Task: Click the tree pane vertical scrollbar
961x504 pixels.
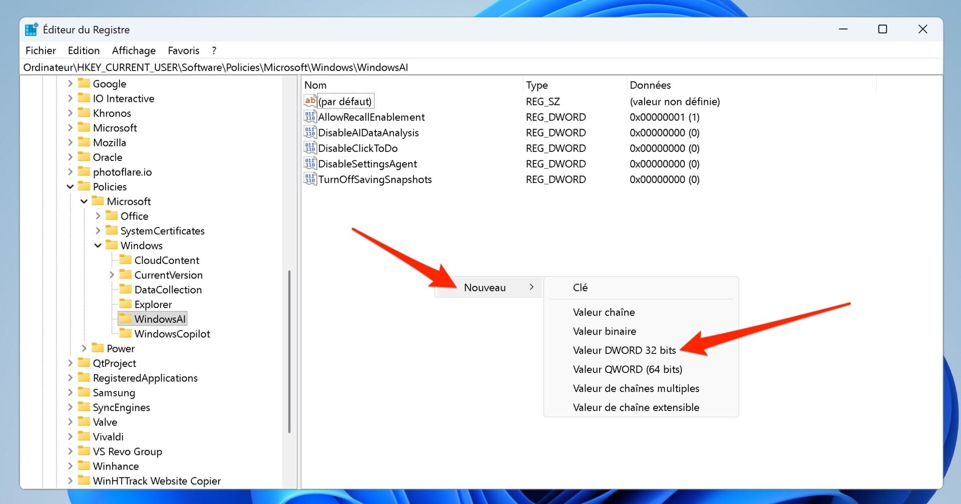Action: pyautogui.click(x=289, y=351)
